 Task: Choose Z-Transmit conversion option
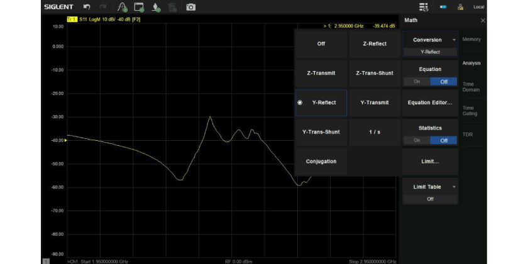click(321, 73)
